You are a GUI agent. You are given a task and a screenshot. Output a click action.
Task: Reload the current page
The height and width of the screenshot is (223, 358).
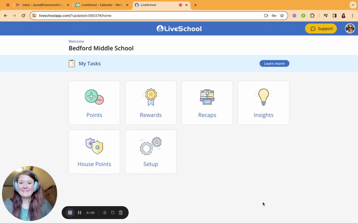(x=23, y=16)
